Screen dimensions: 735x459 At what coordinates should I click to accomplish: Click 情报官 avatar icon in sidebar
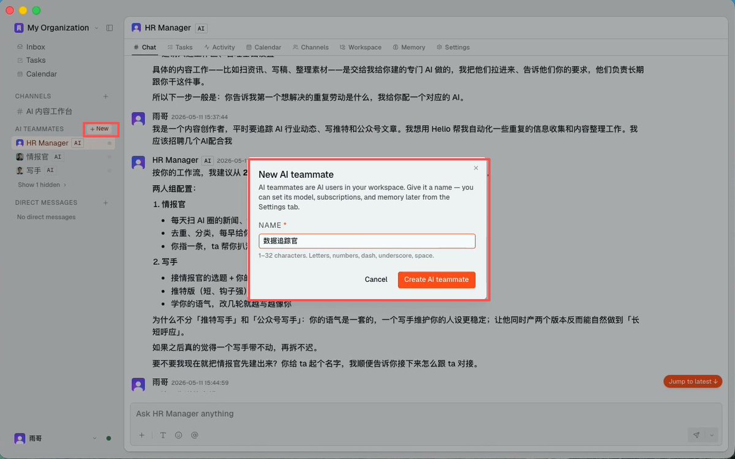20,156
